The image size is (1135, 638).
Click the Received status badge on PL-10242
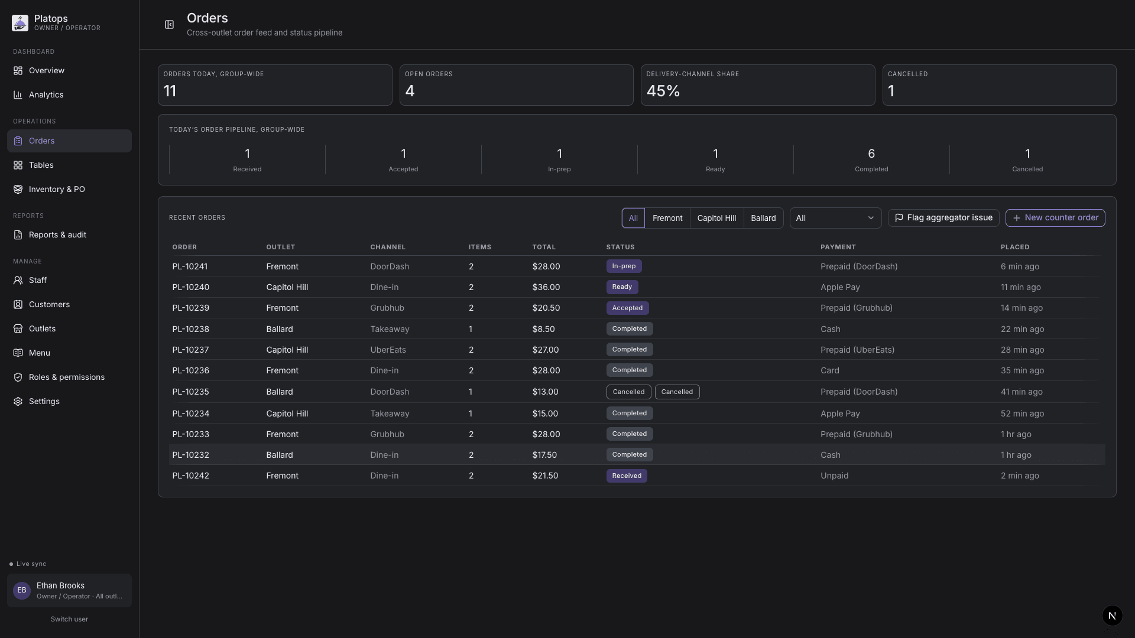(x=627, y=476)
